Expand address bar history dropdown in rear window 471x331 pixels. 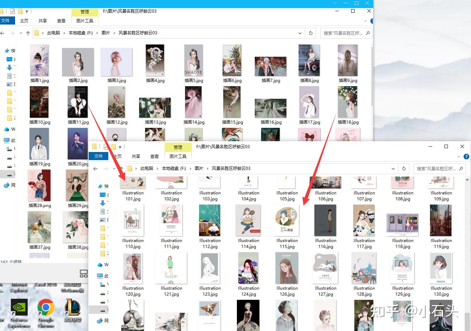tap(300, 33)
